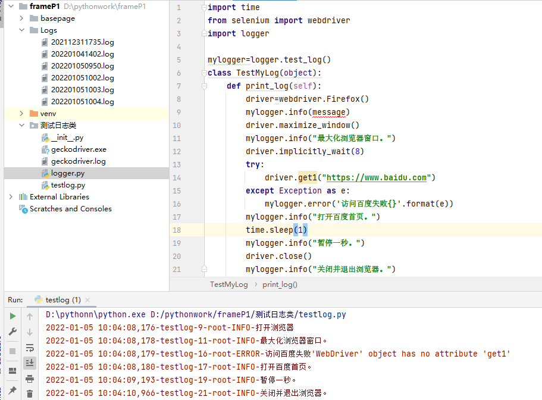Viewport: 542px width, 400px height.
Task: Select the basepage folder row
Action: (86, 18)
